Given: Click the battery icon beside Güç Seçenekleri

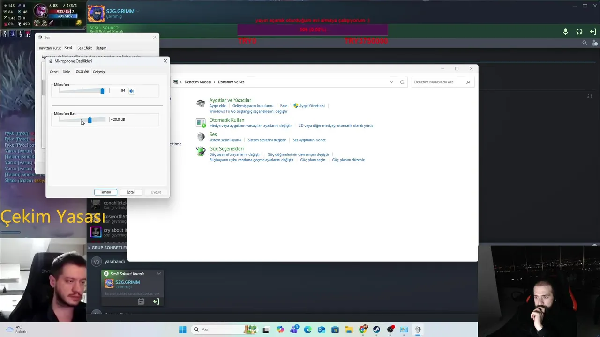Looking at the screenshot, I should (x=201, y=151).
